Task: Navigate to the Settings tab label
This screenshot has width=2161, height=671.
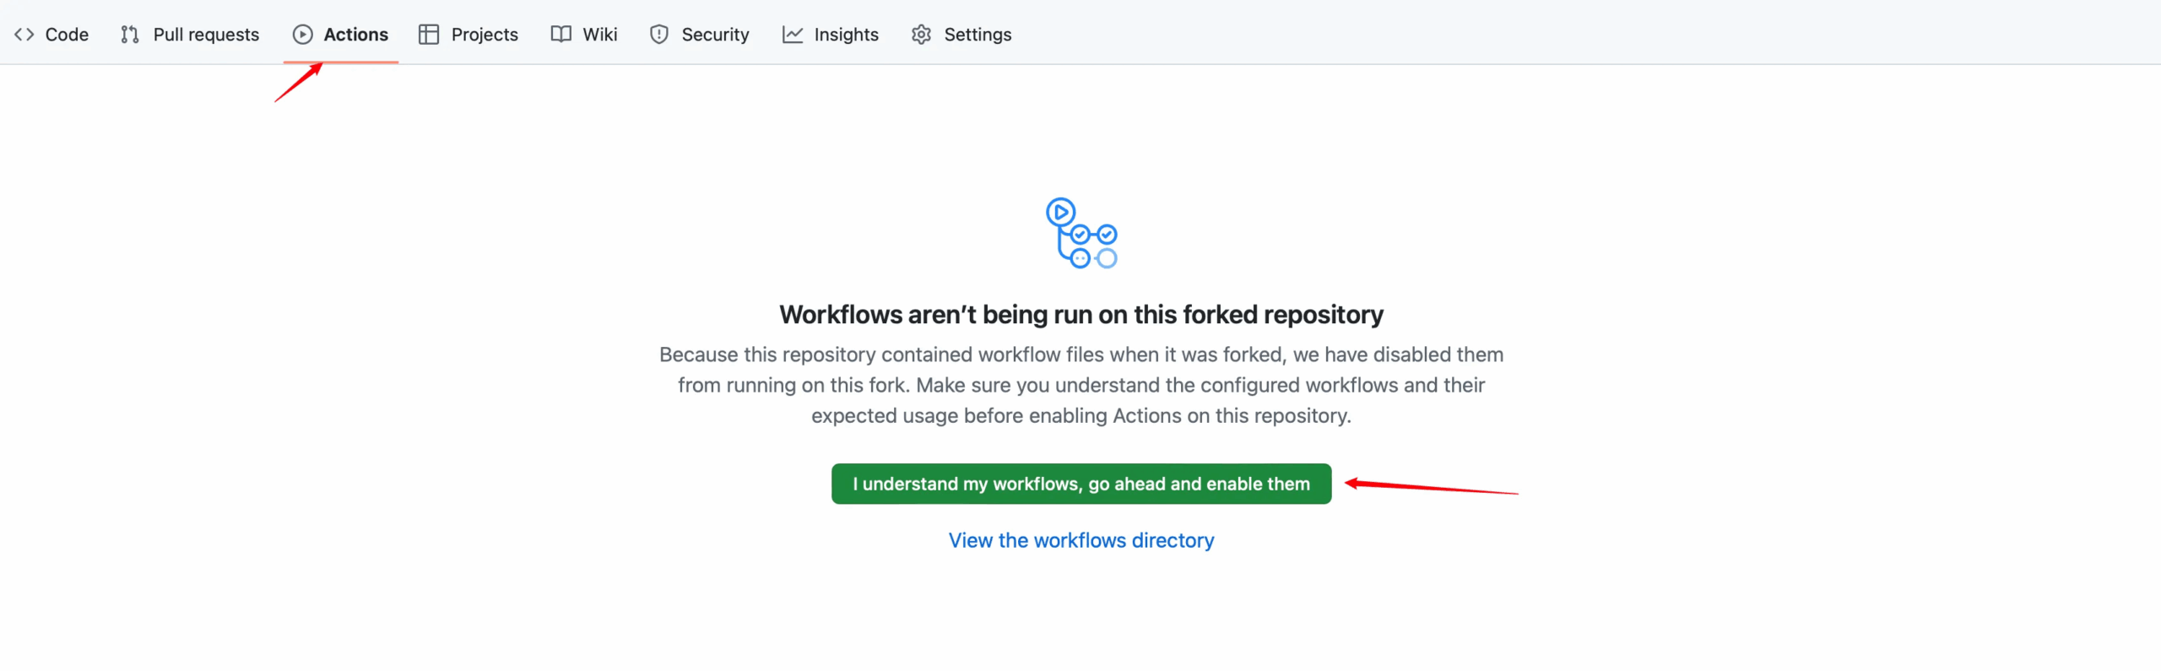Action: coord(978,35)
